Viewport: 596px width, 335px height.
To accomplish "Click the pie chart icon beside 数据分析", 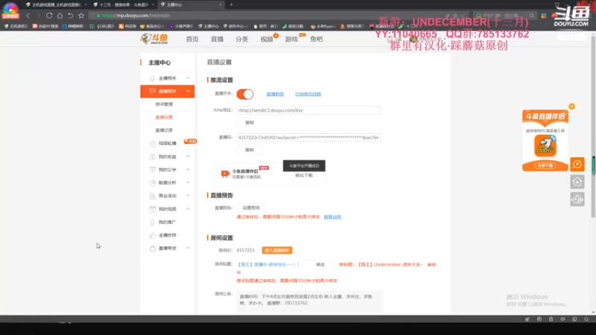I will coord(153,182).
